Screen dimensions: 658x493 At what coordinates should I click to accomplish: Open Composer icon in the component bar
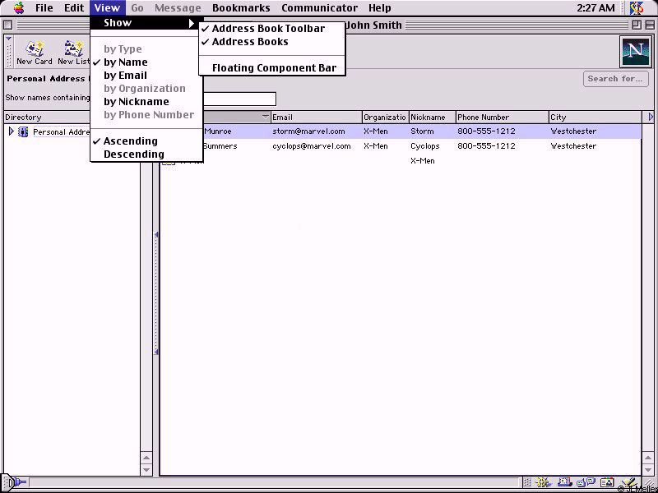pos(628,483)
